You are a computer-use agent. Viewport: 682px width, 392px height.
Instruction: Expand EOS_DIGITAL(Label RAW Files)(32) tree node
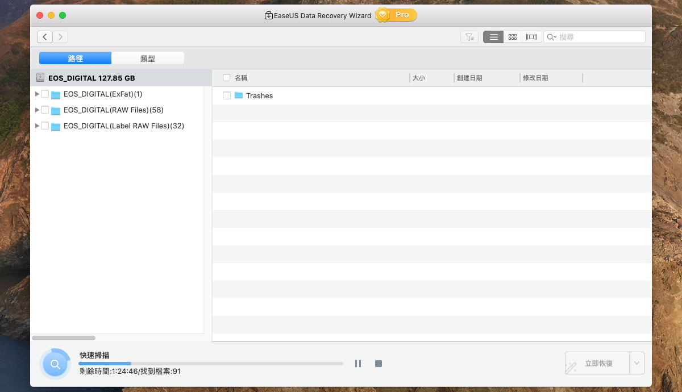tap(38, 126)
